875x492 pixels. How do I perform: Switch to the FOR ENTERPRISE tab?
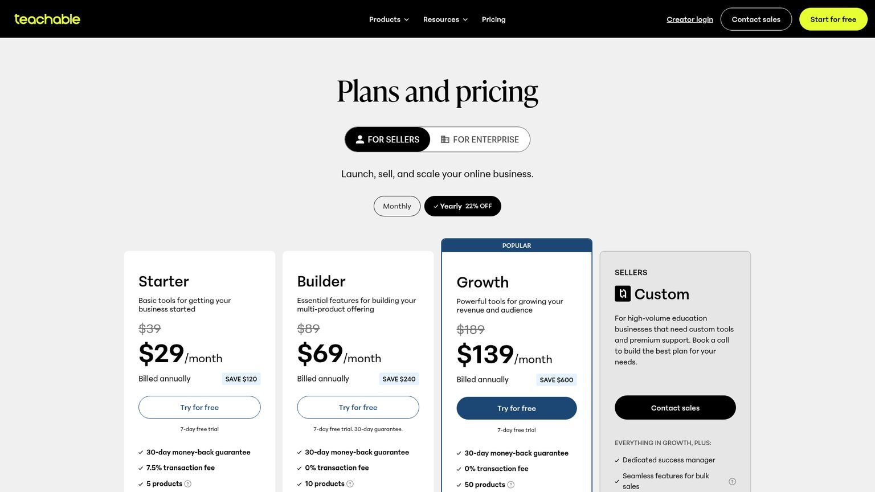click(x=485, y=140)
